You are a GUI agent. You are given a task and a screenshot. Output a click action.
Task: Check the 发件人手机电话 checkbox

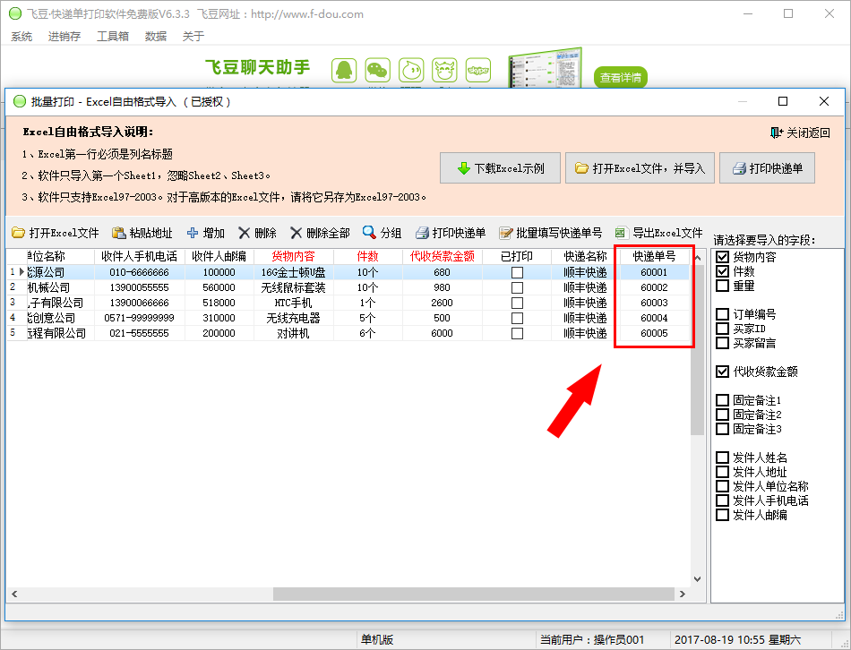(x=722, y=500)
